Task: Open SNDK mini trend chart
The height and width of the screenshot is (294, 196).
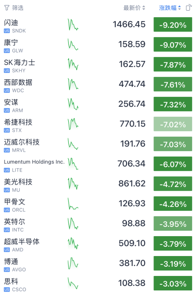Action: [x=73, y=25]
